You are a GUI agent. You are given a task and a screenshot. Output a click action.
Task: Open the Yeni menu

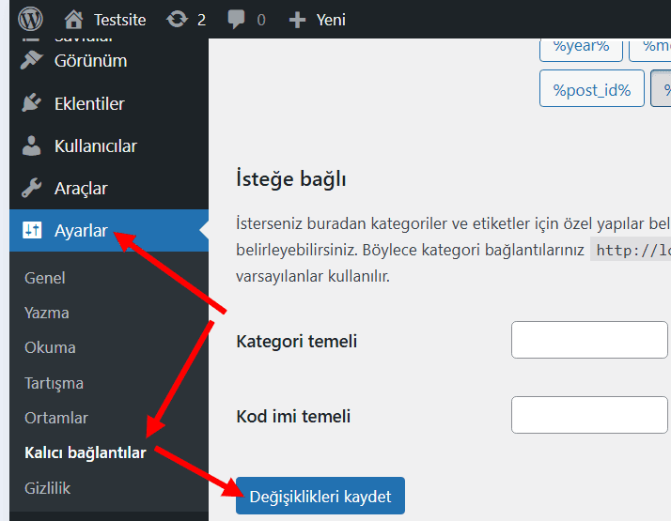click(331, 20)
